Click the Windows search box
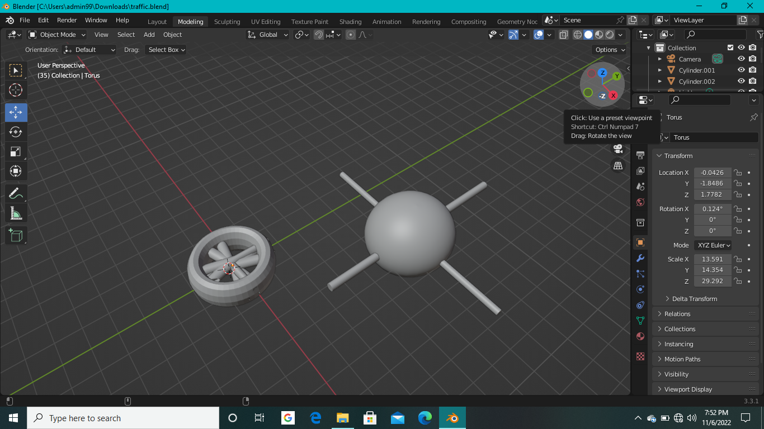This screenshot has height=429, width=764. point(123,418)
